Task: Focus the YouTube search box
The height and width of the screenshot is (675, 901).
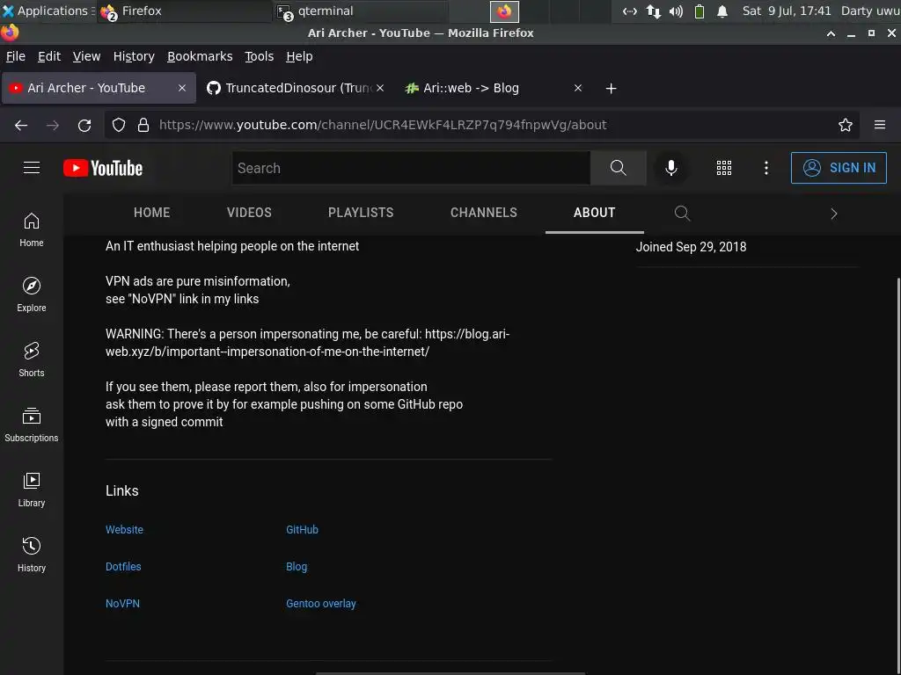Action: coord(411,168)
